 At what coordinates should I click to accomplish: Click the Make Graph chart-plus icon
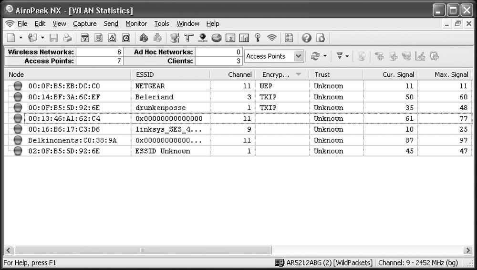pyautogui.click(x=420, y=56)
